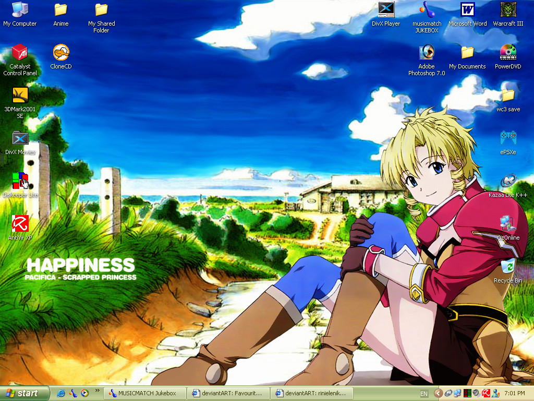This screenshot has width=534, height=401.
Task: Switch to MUSICMATCH Jukebox taskbar window
Action: (x=144, y=394)
